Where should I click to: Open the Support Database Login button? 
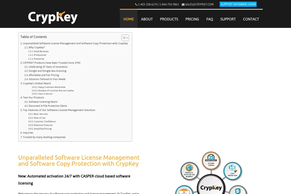pyautogui.click(x=238, y=4)
